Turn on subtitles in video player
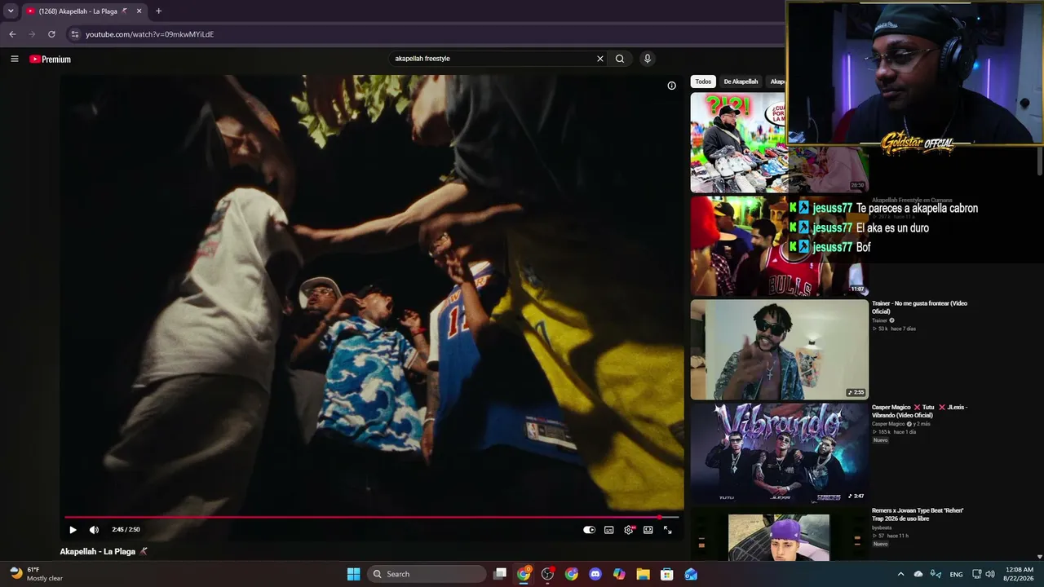The image size is (1044, 587). (608, 530)
